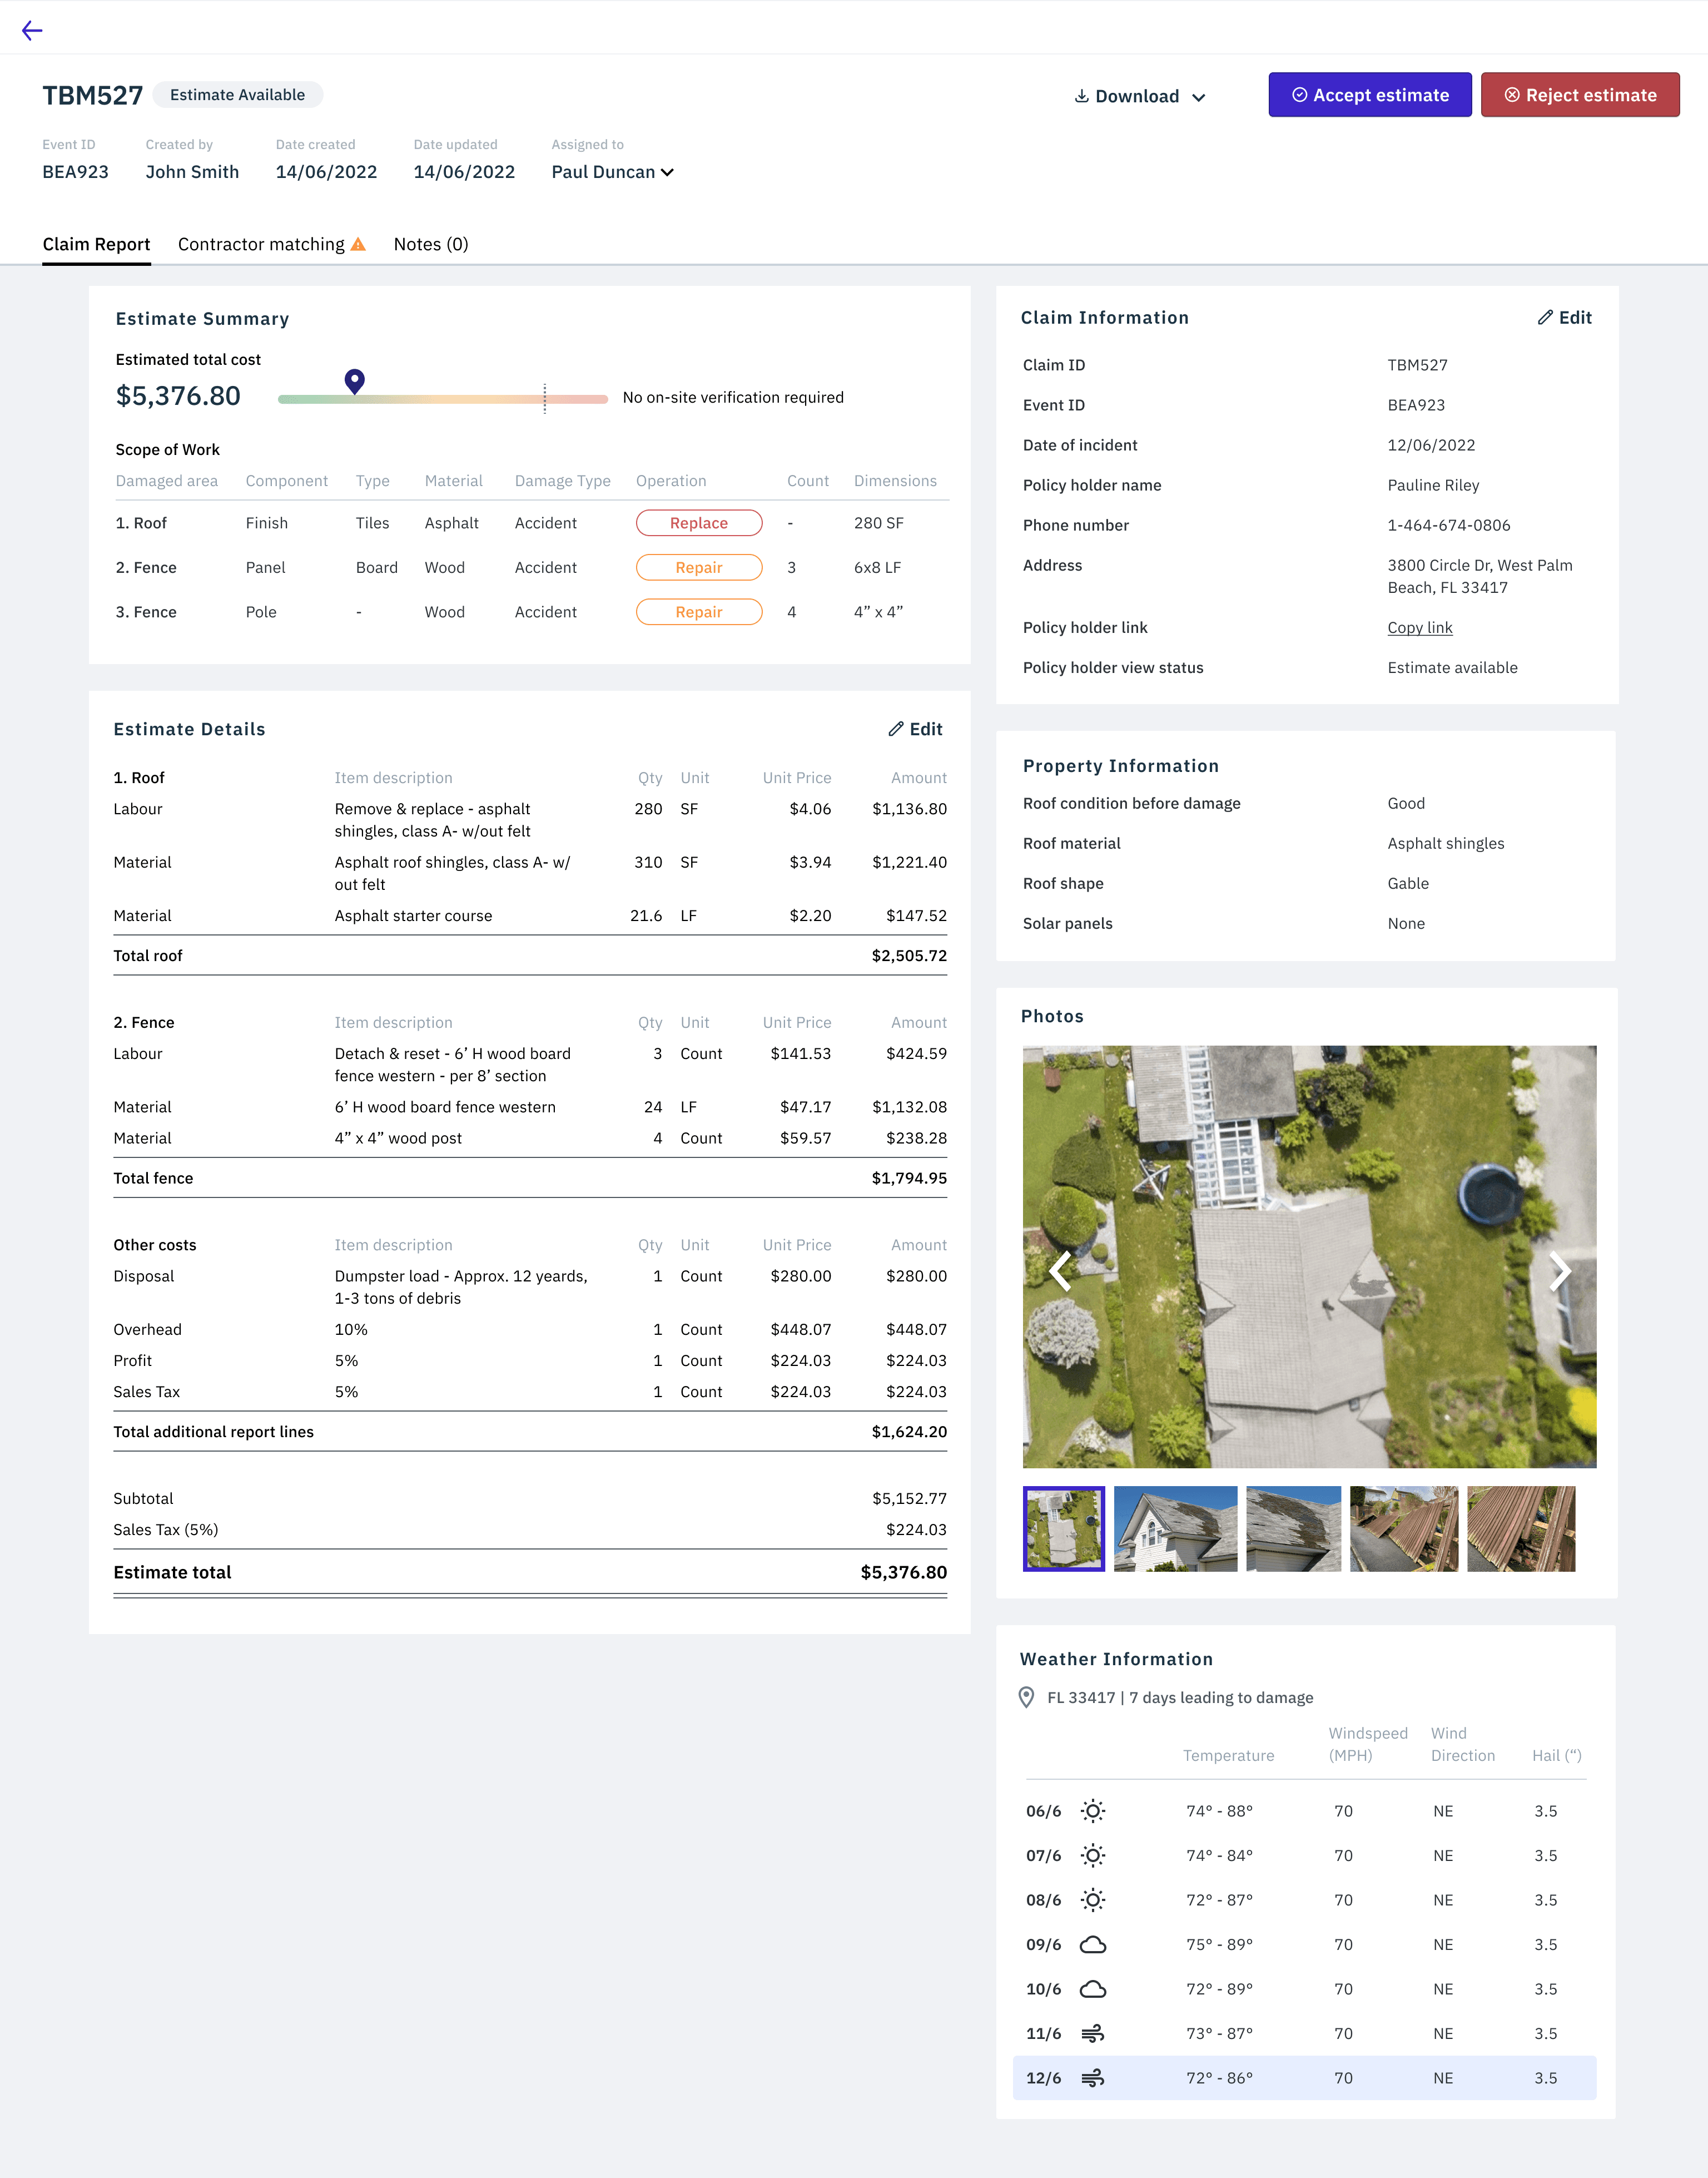
Task: Edit the Claim Information section
Action: click(x=1564, y=317)
